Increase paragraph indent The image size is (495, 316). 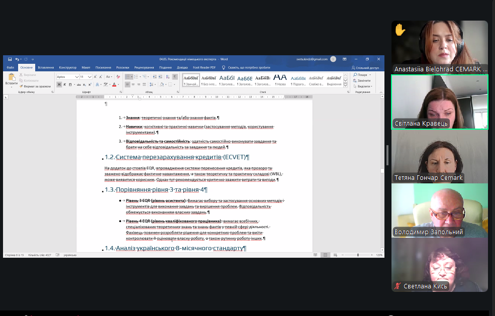tap(160, 77)
